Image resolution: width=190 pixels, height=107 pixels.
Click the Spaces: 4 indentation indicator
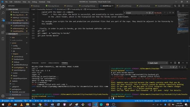(158, 101)
